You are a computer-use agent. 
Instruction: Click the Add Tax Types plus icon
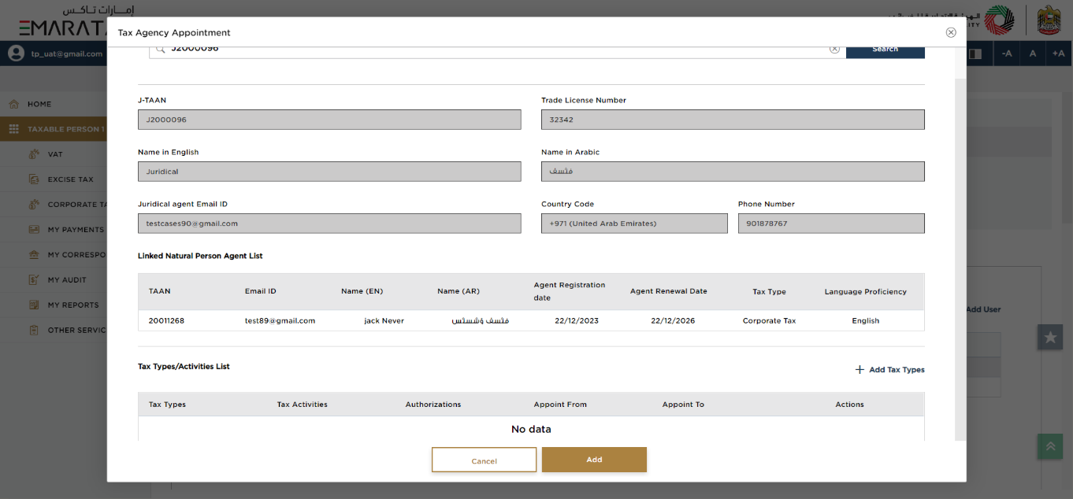coord(860,369)
